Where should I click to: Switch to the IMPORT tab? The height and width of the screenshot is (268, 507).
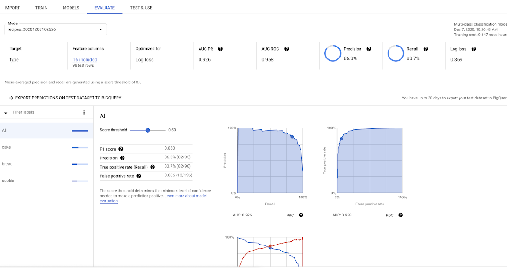12,8
